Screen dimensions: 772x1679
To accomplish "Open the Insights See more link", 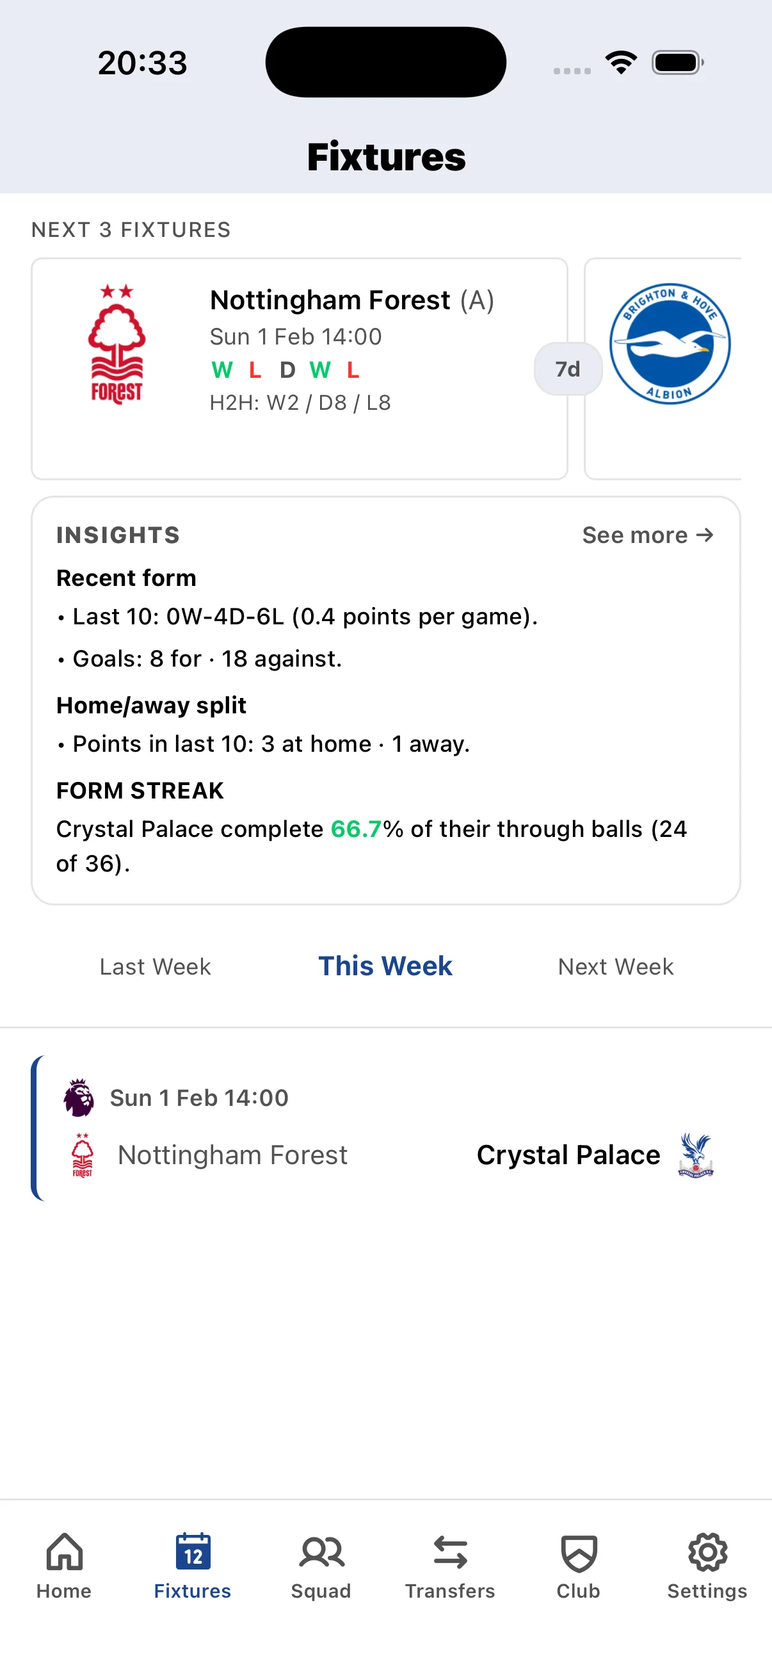I will click(648, 535).
